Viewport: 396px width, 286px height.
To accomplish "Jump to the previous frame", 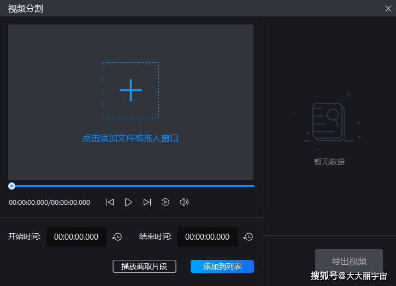I will 110,202.
